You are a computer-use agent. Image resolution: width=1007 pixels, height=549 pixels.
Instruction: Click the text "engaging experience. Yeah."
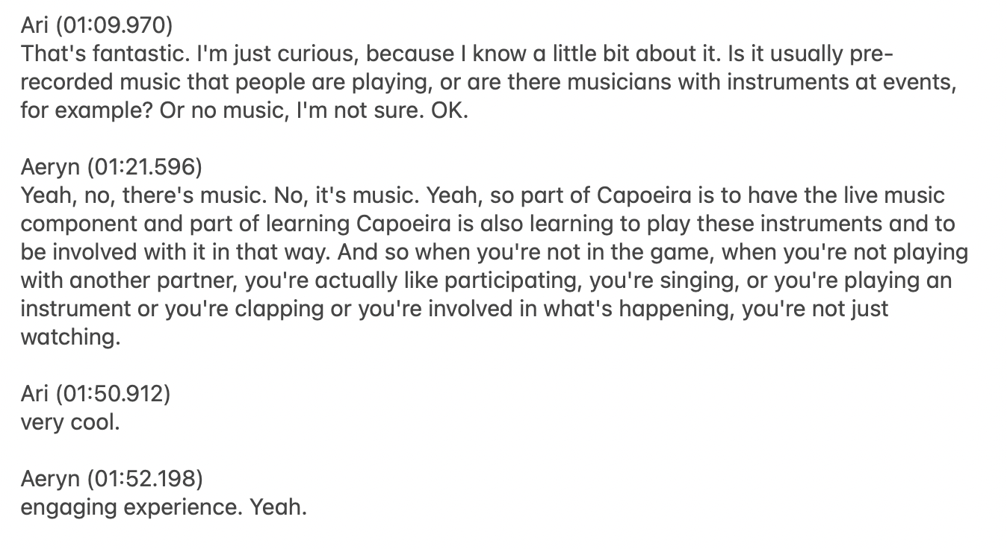click(164, 507)
